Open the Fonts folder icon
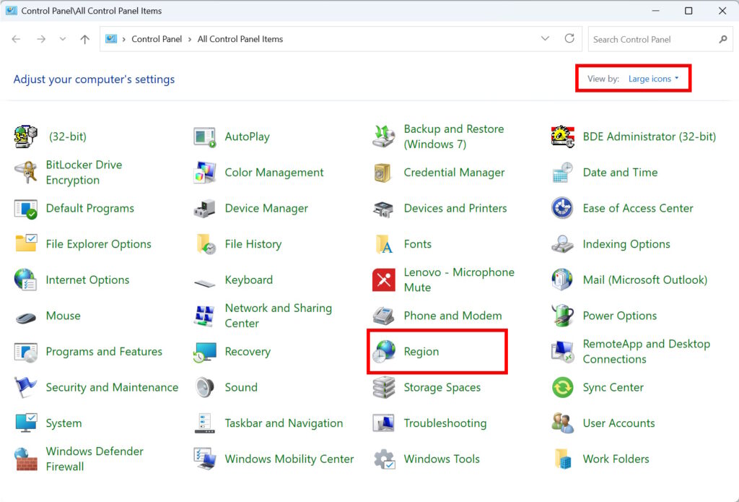Image resolution: width=739 pixels, height=502 pixels. coord(384,244)
